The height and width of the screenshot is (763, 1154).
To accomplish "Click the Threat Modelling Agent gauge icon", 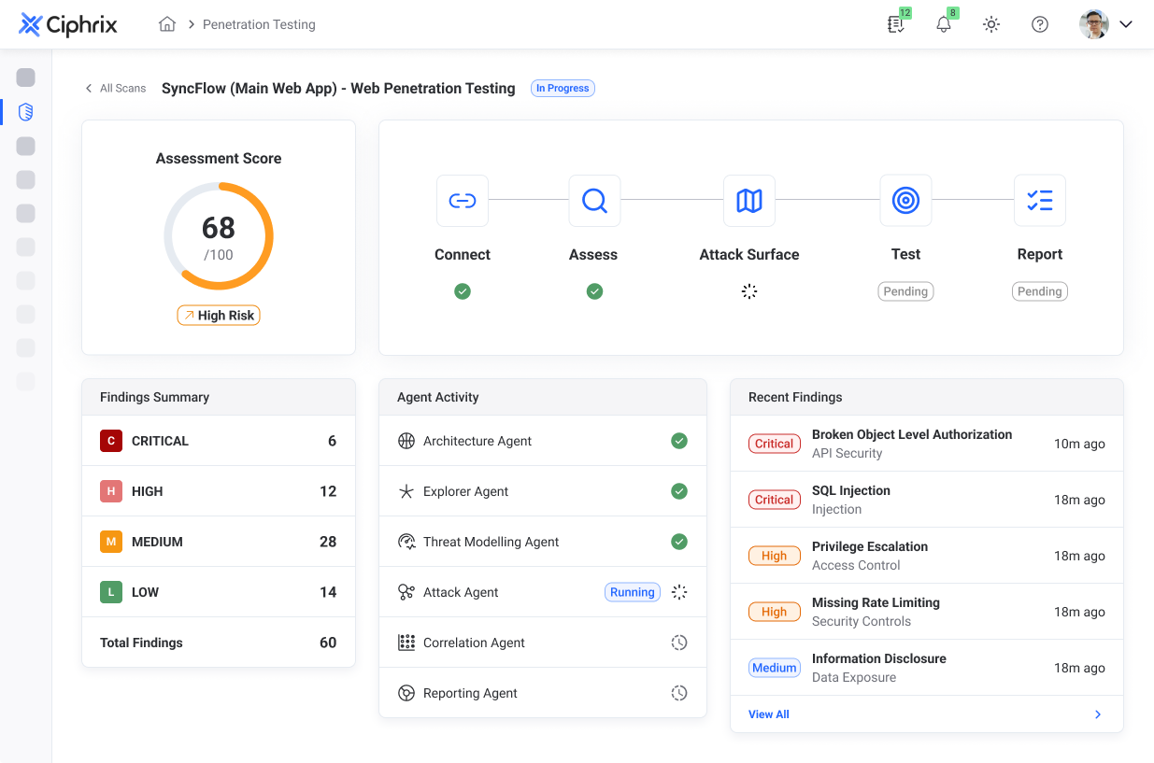I will (406, 542).
